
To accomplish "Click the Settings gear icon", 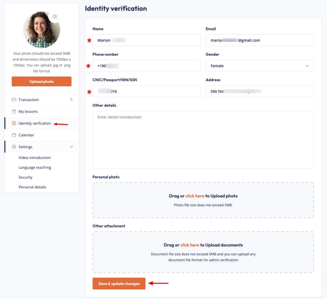I will coord(14,147).
